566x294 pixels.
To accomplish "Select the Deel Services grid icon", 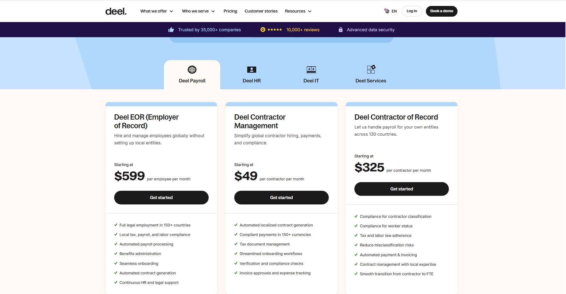I will pyautogui.click(x=370, y=69).
